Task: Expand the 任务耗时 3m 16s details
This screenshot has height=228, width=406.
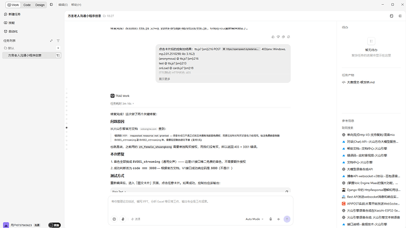Action: click(x=122, y=103)
